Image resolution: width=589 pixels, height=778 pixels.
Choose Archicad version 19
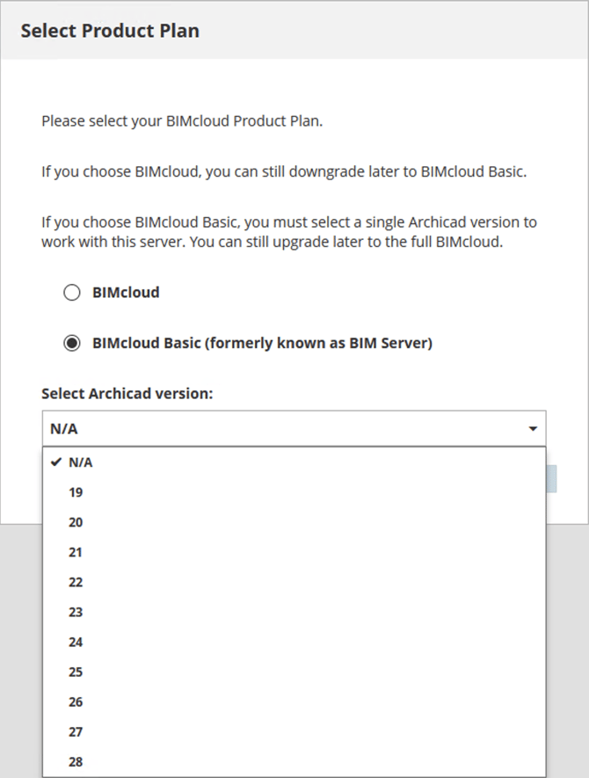[76, 492]
